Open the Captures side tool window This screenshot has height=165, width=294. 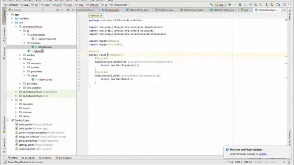[x=4, y=53]
